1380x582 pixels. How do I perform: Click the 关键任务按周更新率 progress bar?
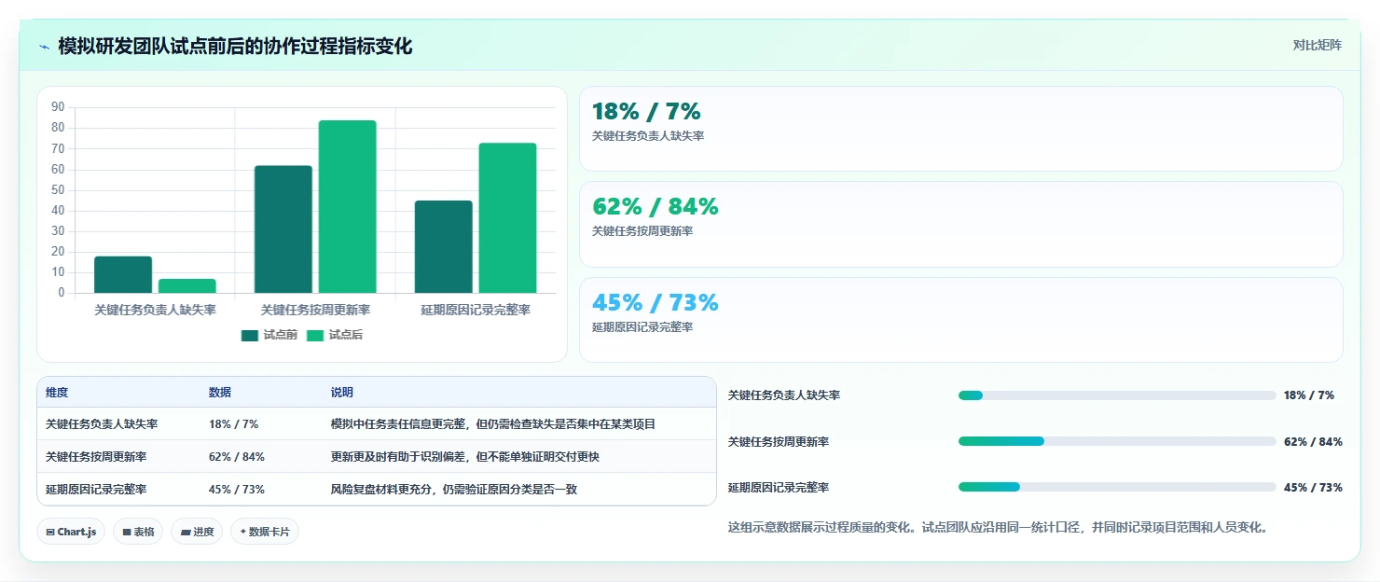(1117, 441)
